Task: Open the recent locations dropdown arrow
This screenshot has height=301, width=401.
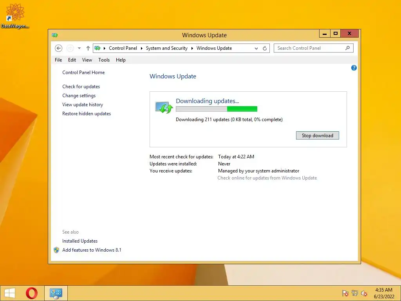Action: pyautogui.click(x=79, y=48)
